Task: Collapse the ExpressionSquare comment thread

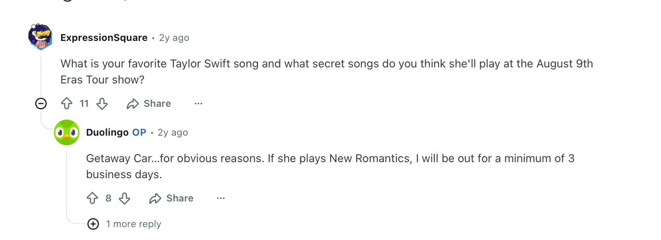Action: pyautogui.click(x=41, y=104)
